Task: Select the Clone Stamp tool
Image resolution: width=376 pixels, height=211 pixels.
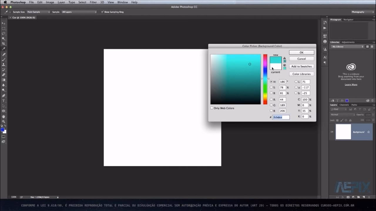Action: (4, 64)
